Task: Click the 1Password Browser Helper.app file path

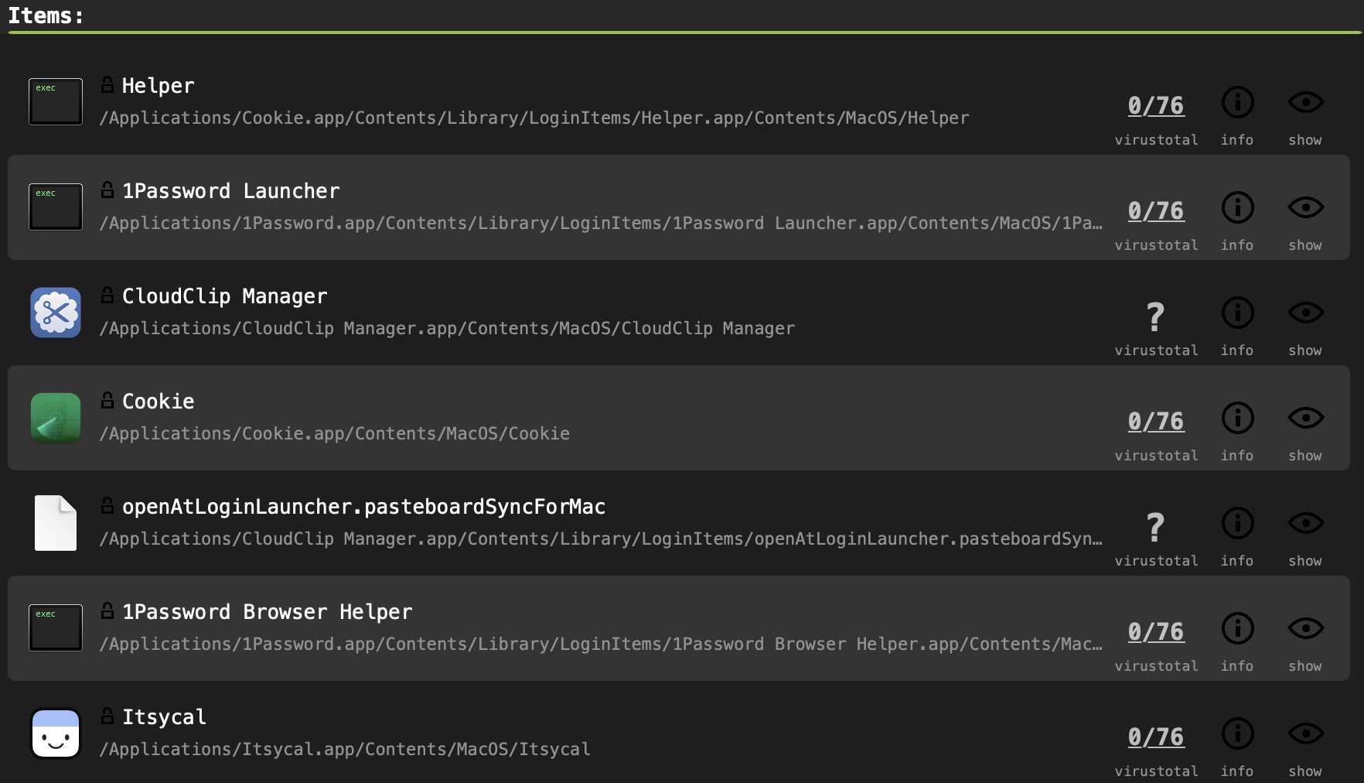Action: [602, 644]
